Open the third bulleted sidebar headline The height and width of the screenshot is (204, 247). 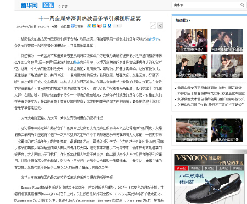tap(211, 99)
